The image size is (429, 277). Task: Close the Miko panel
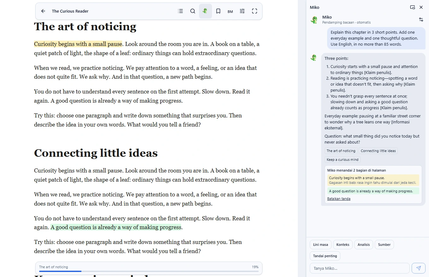click(421, 7)
